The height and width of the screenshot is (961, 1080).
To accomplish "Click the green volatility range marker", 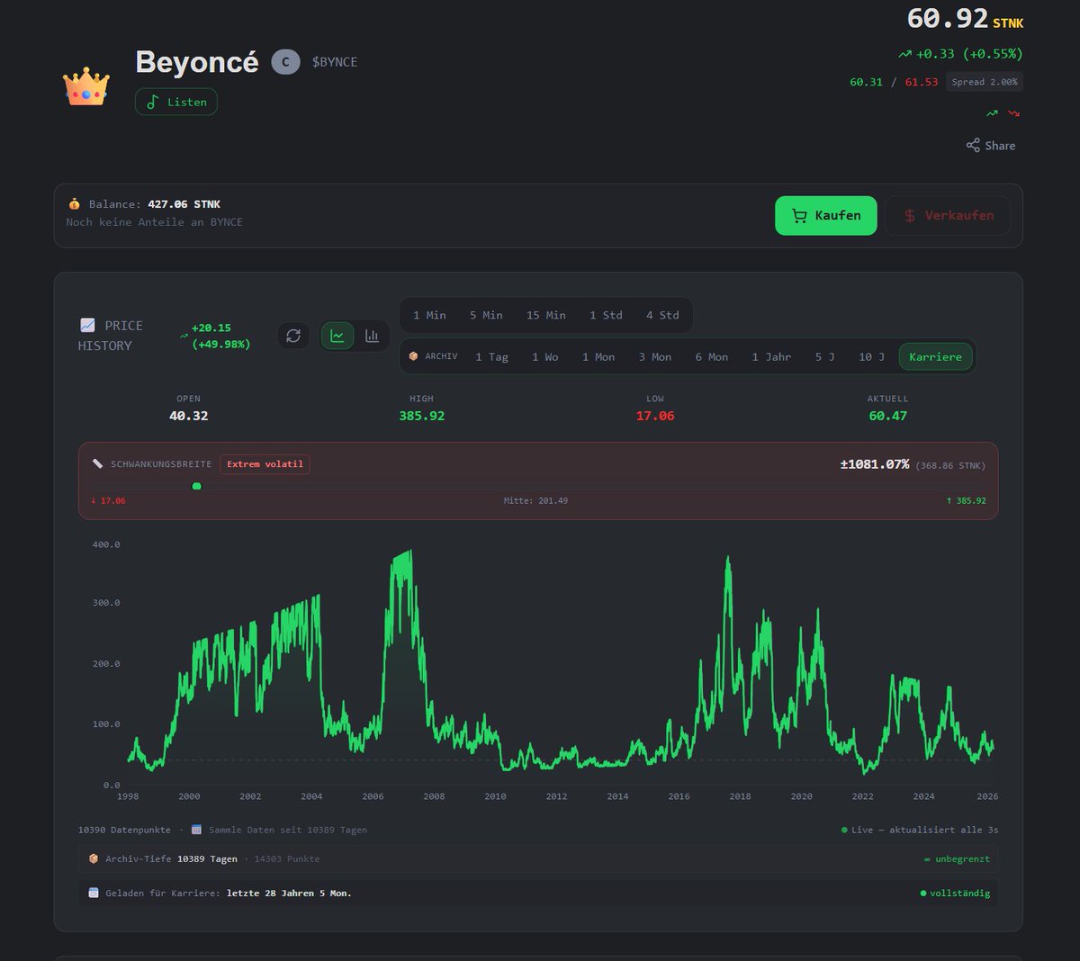I will coord(197,486).
